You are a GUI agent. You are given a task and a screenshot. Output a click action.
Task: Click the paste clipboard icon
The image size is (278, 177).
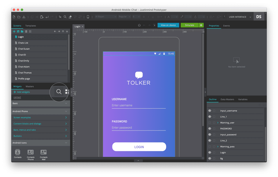click(x=42, y=17)
